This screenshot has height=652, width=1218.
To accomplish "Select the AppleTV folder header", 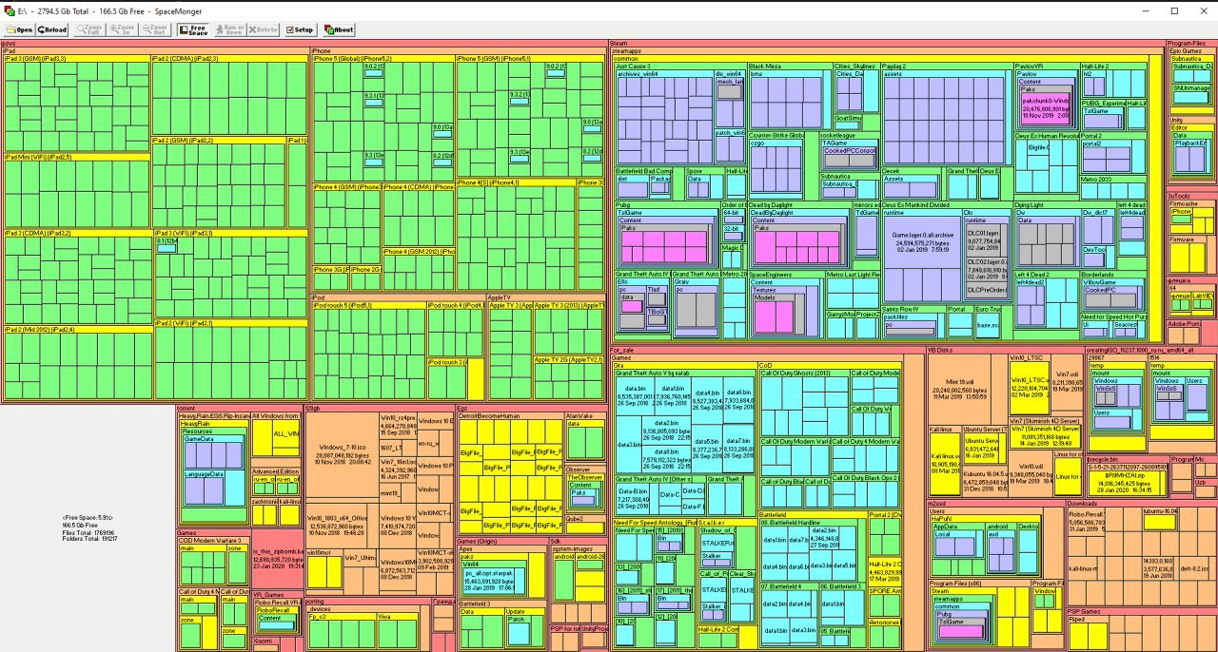I will [x=546, y=297].
